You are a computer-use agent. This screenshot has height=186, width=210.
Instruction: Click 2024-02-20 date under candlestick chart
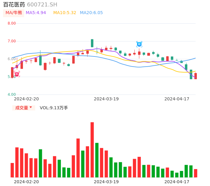coord(26,99)
